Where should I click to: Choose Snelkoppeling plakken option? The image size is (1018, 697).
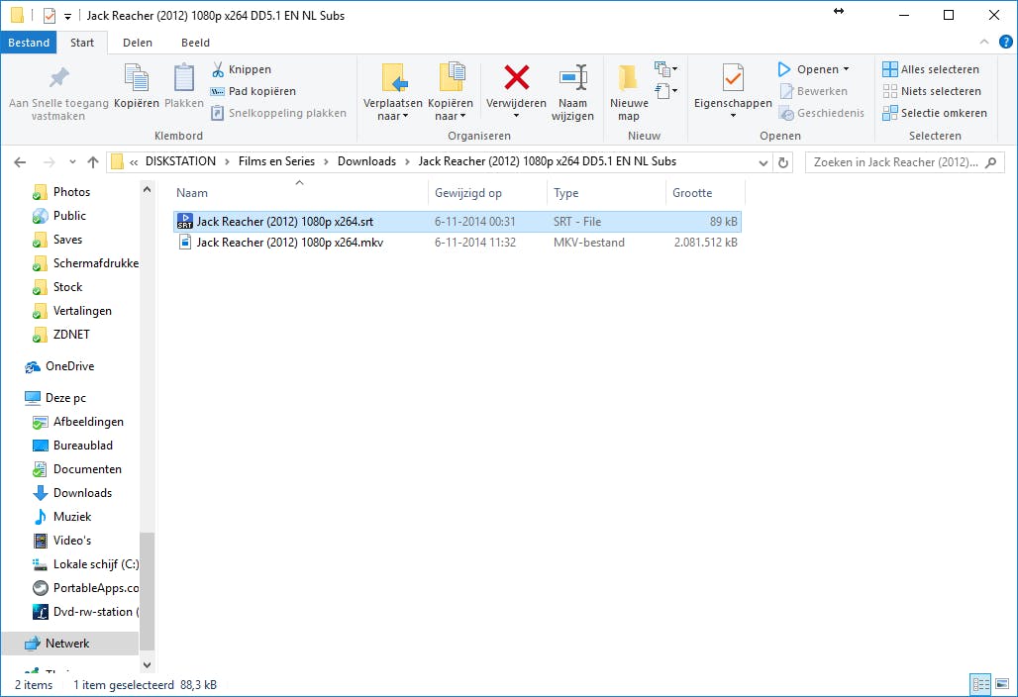(x=278, y=113)
